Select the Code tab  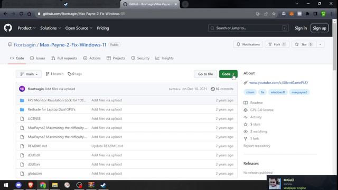(17, 58)
